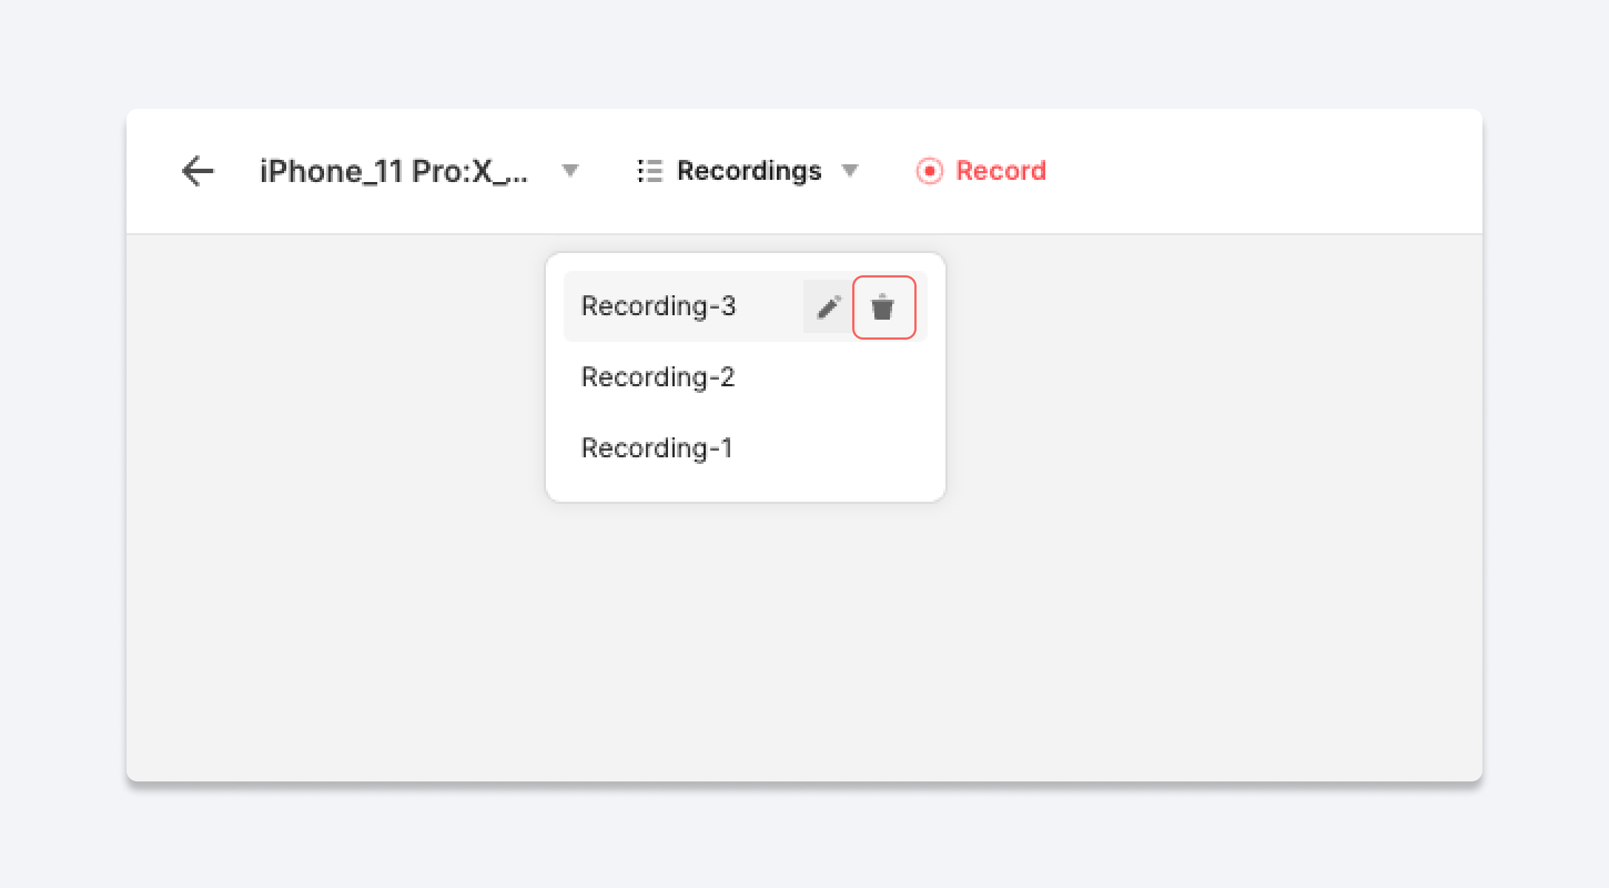Viewport: 1609px width, 888px height.
Task: Rename Recording-3 using the pencil icon
Action: pos(829,307)
